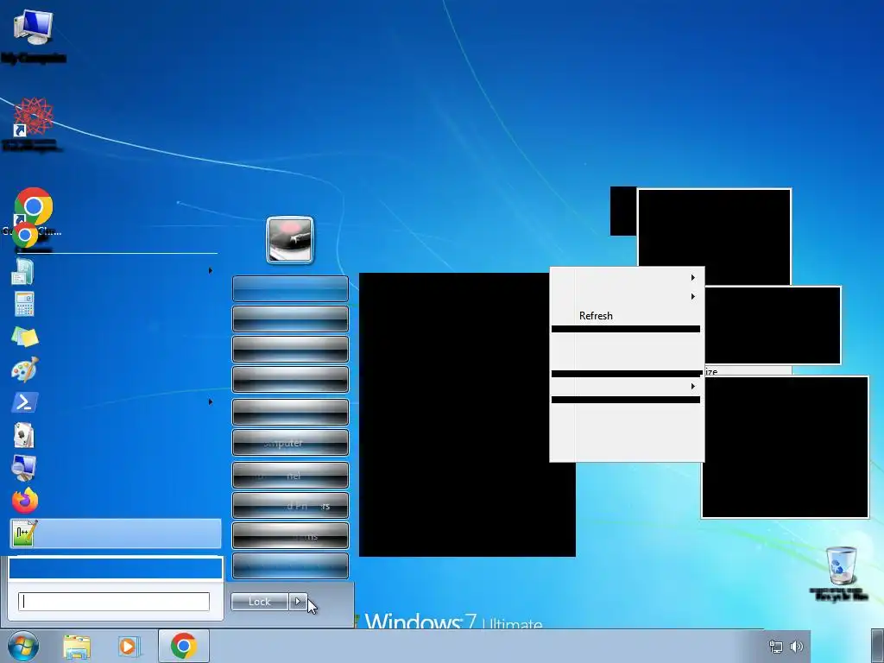Expand the submenu arrow between the black bars
Image resolution: width=884 pixels, height=663 pixels.
pos(693,386)
